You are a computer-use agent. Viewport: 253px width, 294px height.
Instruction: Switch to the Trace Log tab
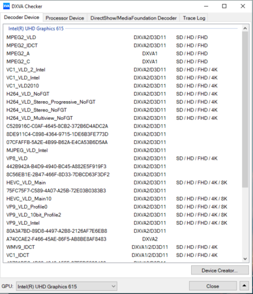194,18
